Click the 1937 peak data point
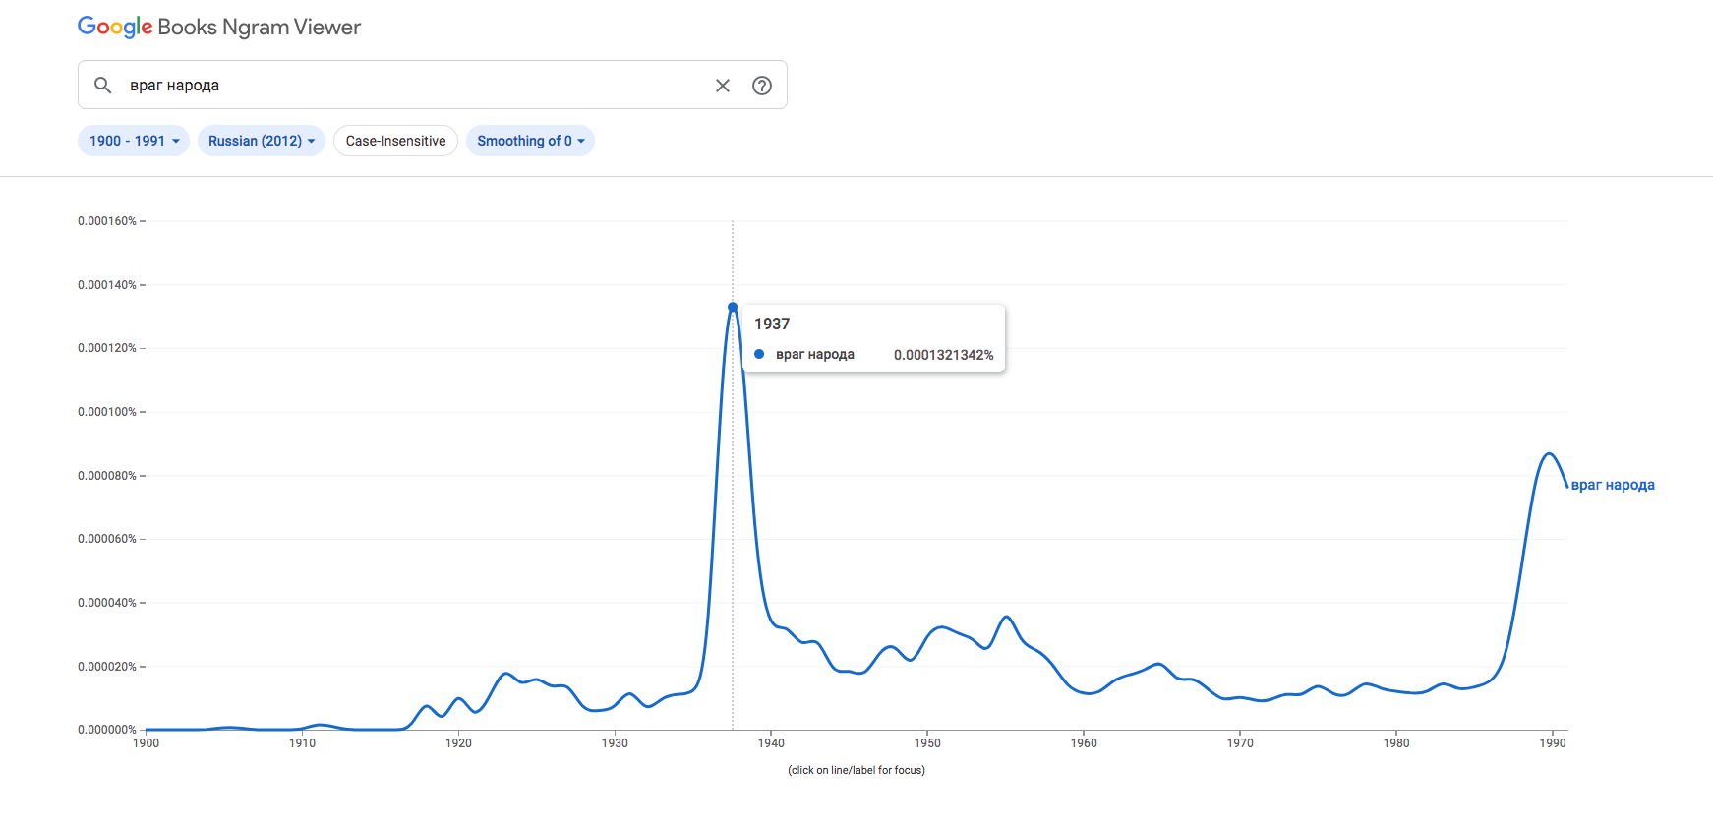Image resolution: width=1713 pixels, height=828 pixels. coord(733,308)
